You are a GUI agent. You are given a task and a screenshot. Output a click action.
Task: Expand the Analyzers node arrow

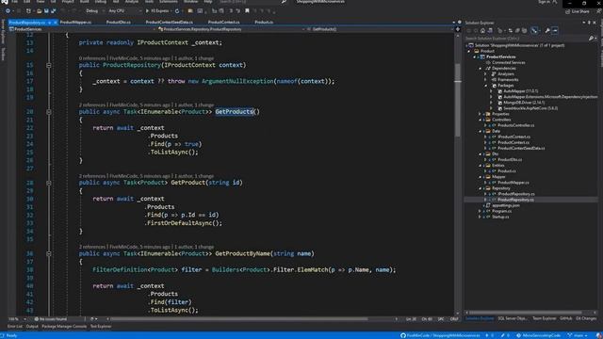click(x=486, y=73)
